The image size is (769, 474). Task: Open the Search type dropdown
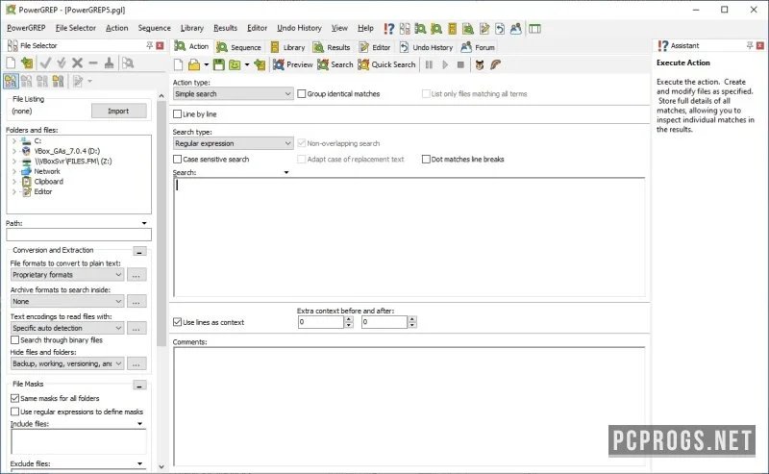[x=233, y=143]
